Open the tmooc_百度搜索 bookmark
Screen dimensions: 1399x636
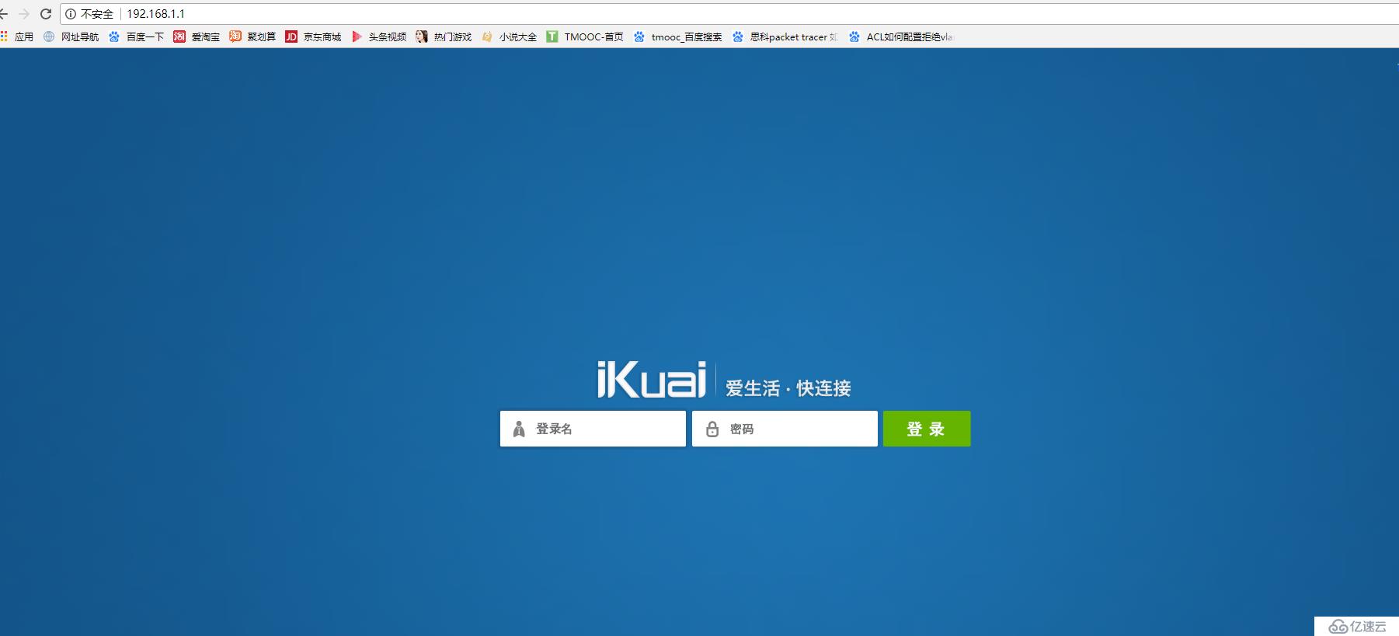(x=678, y=36)
